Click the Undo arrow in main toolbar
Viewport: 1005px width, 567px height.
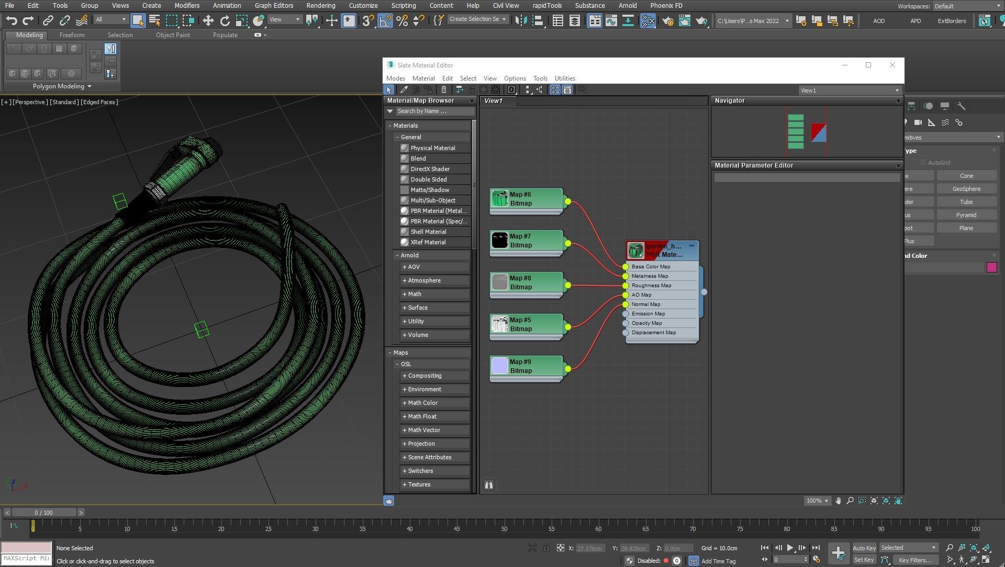(x=11, y=20)
